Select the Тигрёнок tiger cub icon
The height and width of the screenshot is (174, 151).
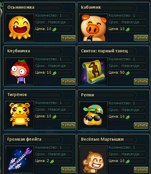point(20,115)
